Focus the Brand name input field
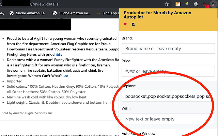The image size is (218, 136). [x=168, y=49]
